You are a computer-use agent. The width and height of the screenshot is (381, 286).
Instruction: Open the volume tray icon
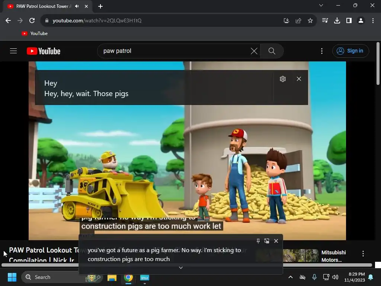pos(335,277)
